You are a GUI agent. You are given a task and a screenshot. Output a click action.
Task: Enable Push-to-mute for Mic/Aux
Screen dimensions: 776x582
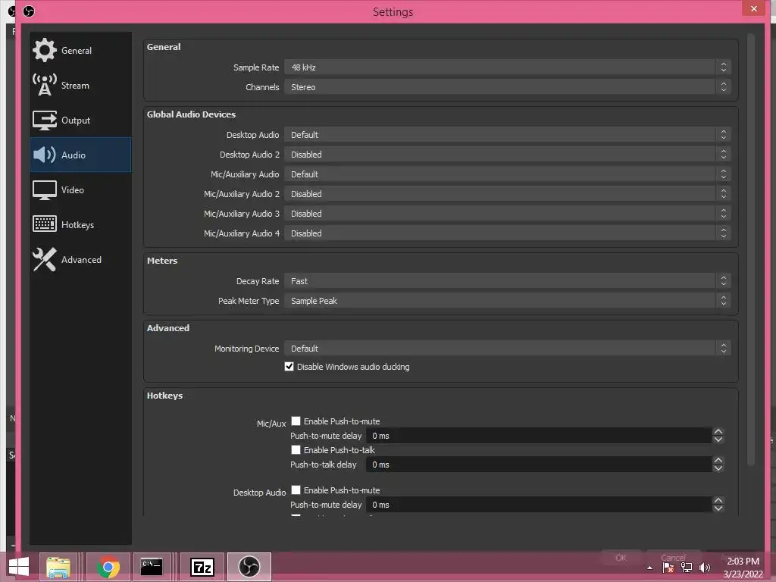296,421
